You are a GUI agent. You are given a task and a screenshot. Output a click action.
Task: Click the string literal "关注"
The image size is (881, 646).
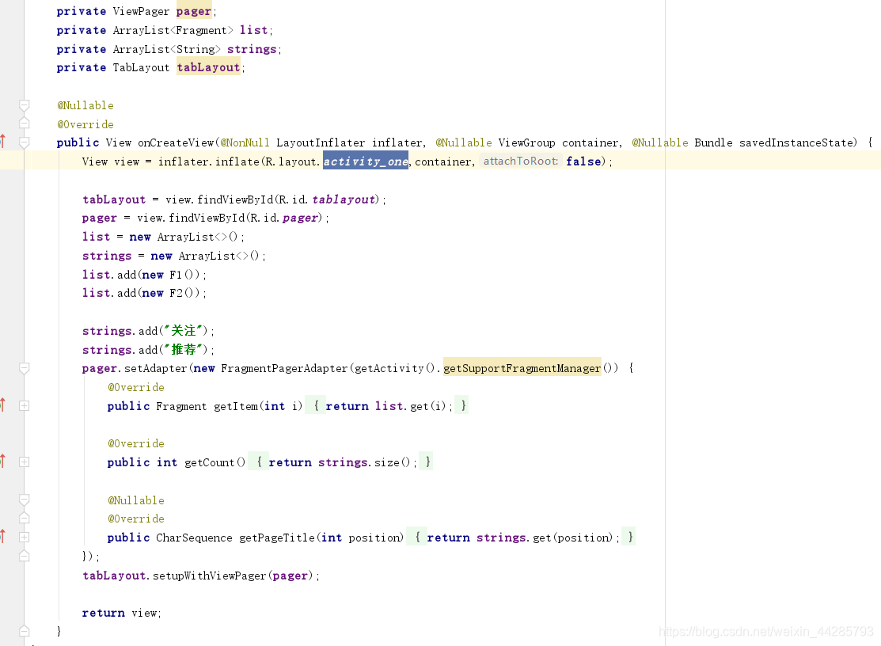(183, 331)
